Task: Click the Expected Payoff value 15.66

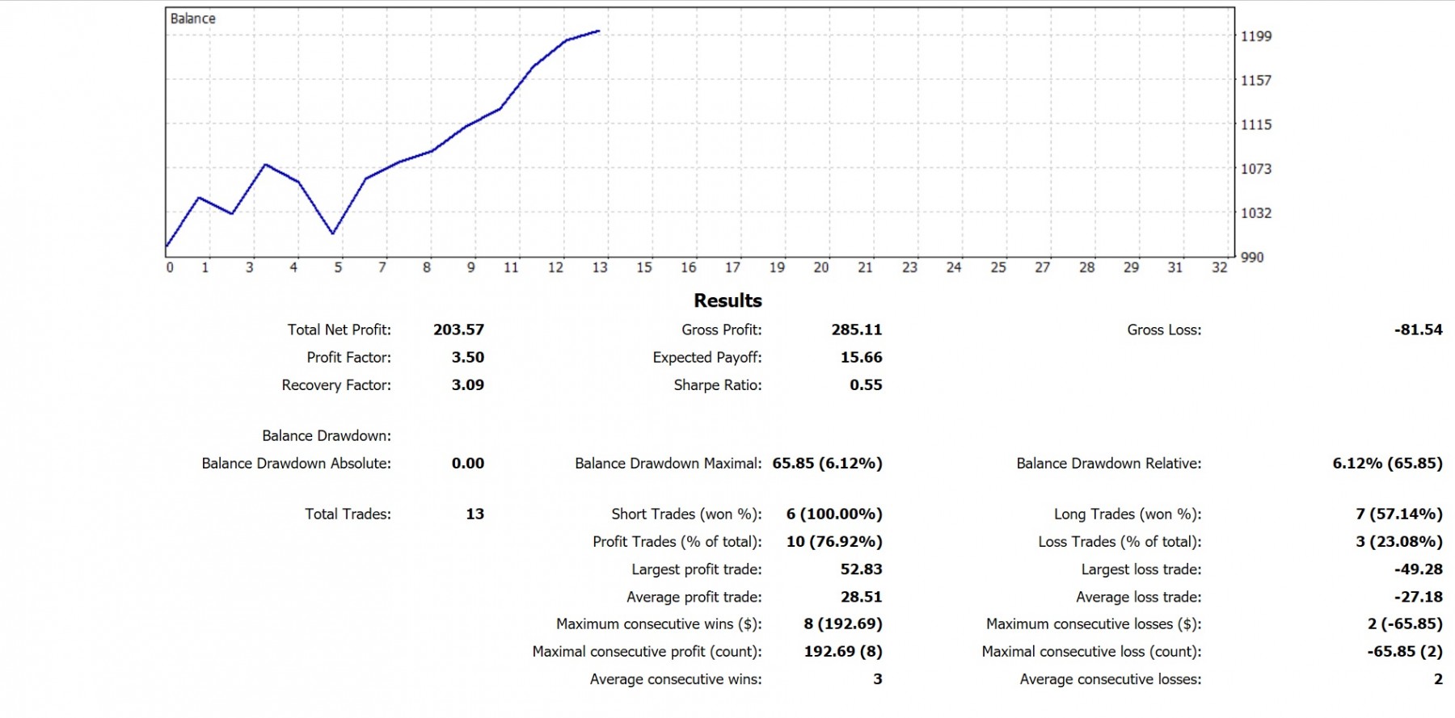Action: click(x=861, y=357)
